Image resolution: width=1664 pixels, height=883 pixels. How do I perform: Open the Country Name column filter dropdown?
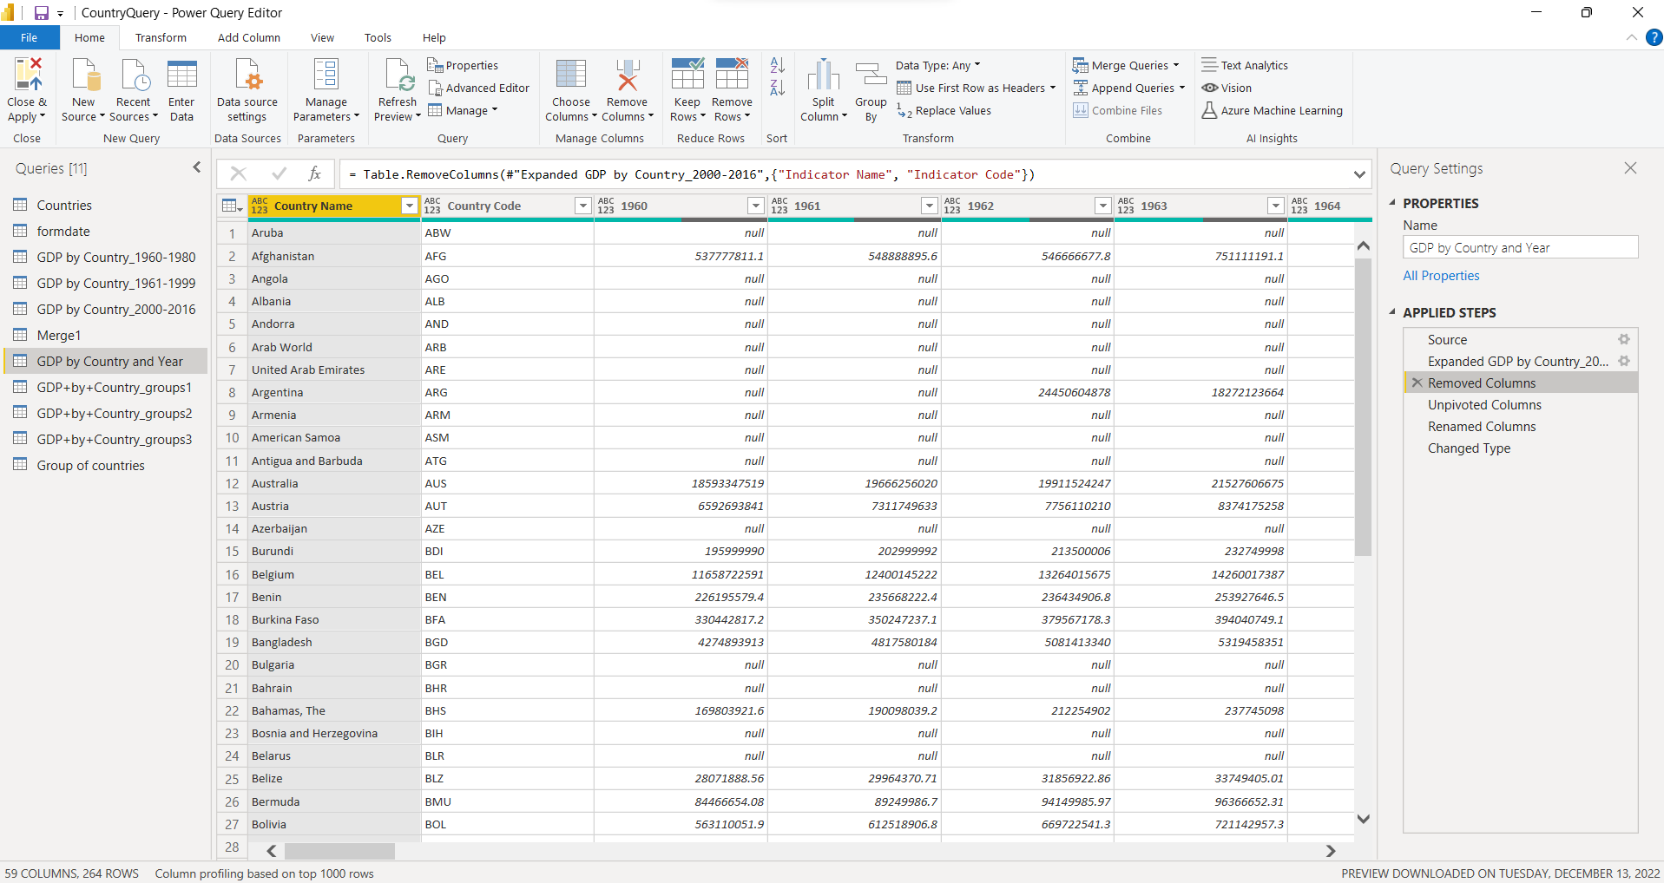410,206
